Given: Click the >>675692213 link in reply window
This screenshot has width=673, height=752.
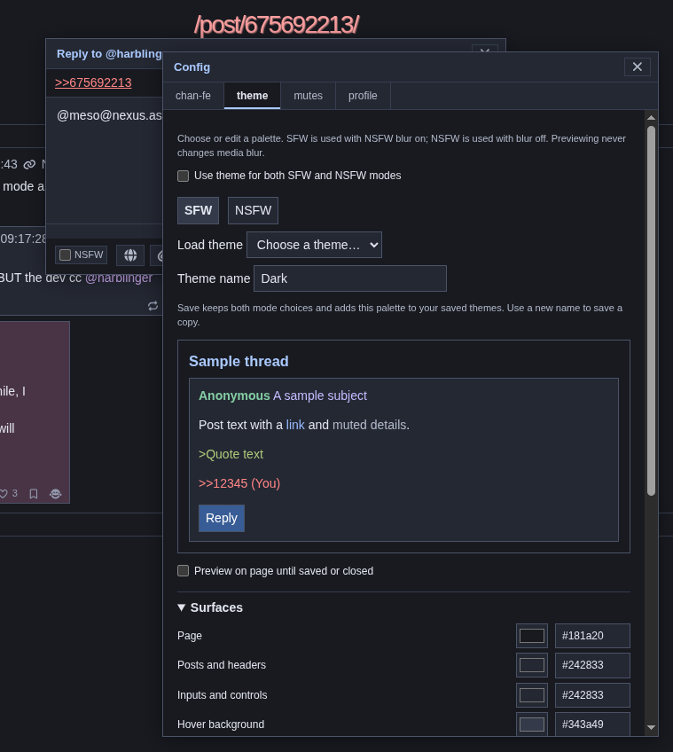Looking at the screenshot, I should click(93, 82).
